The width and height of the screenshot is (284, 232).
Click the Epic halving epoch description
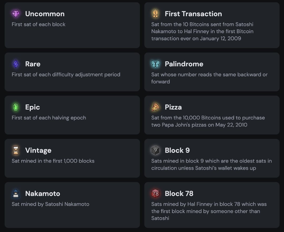[x=49, y=118]
